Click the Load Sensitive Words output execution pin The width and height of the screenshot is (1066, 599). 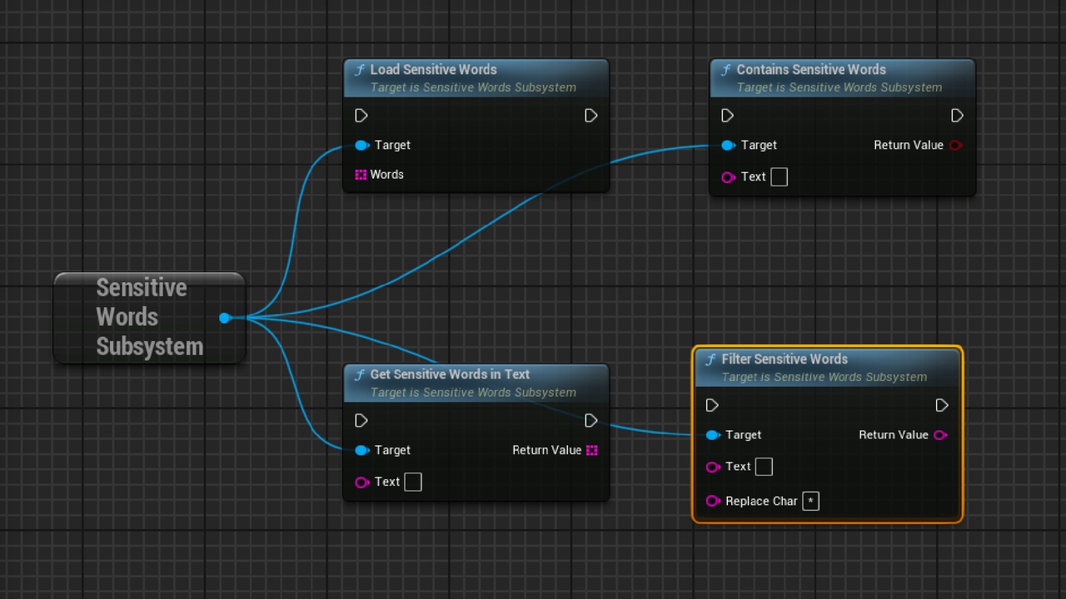point(591,116)
